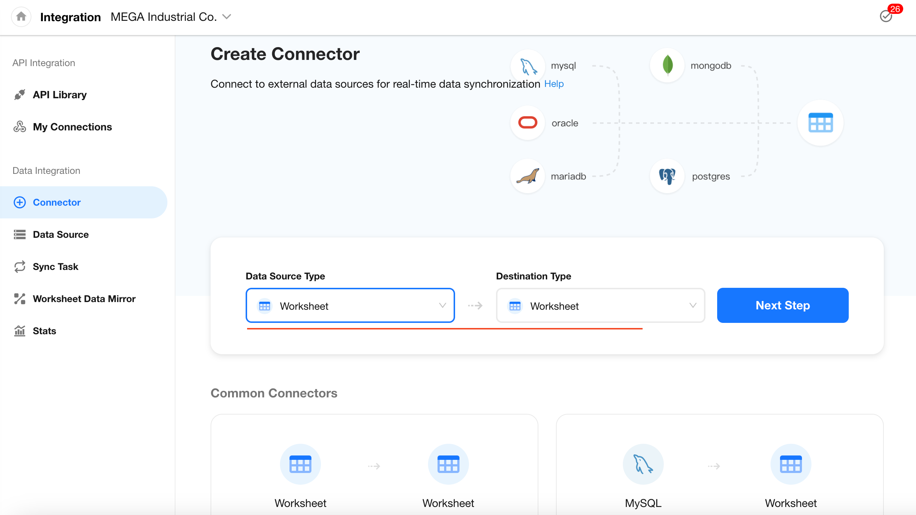View Stats in the sidebar
This screenshot has height=515, width=916.
click(x=44, y=331)
